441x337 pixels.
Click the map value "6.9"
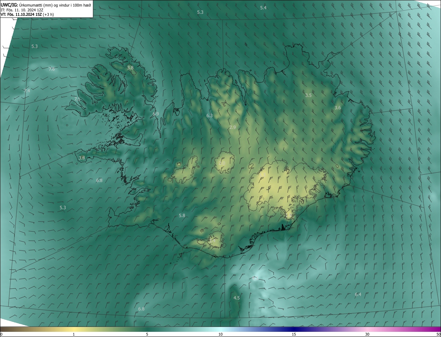point(156,114)
